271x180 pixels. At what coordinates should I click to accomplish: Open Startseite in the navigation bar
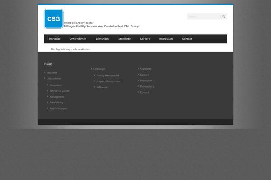coord(55,39)
